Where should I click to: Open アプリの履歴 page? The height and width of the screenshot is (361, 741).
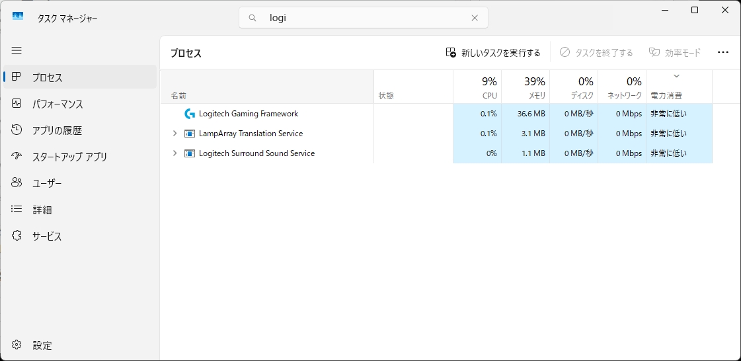pos(80,130)
